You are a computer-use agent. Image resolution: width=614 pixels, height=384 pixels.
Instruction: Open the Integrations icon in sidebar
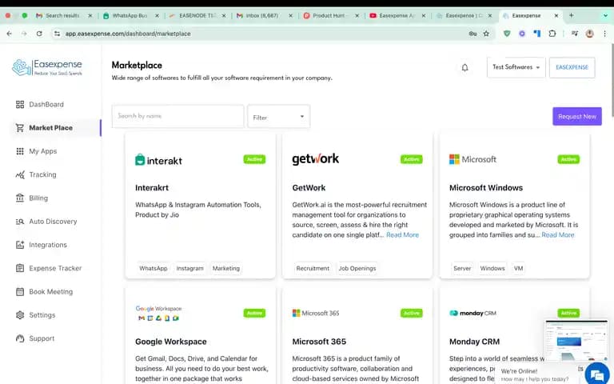tap(20, 245)
